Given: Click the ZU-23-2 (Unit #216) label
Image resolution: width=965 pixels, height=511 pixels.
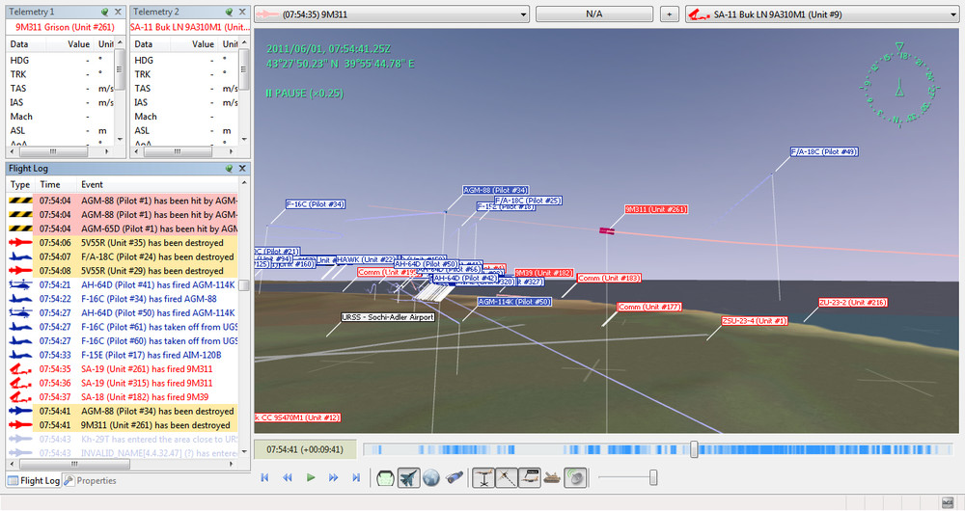Looking at the screenshot, I should click(852, 303).
